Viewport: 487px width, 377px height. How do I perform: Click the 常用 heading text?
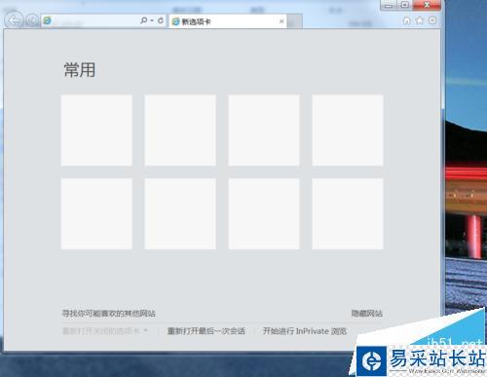coord(80,70)
